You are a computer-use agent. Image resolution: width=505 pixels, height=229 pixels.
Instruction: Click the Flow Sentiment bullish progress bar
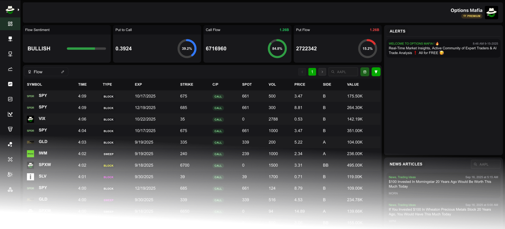click(86, 49)
